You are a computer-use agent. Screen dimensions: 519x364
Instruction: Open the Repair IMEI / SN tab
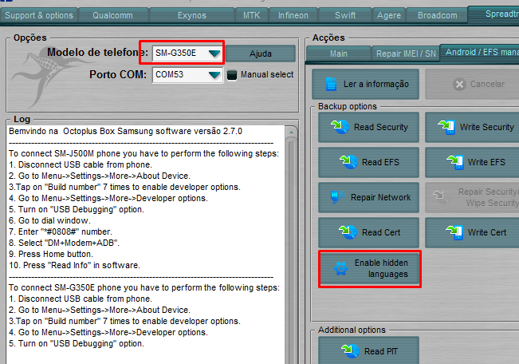pyautogui.click(x=406, y=53)
